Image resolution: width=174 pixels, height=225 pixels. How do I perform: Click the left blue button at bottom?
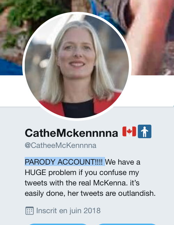coord(57,224)
